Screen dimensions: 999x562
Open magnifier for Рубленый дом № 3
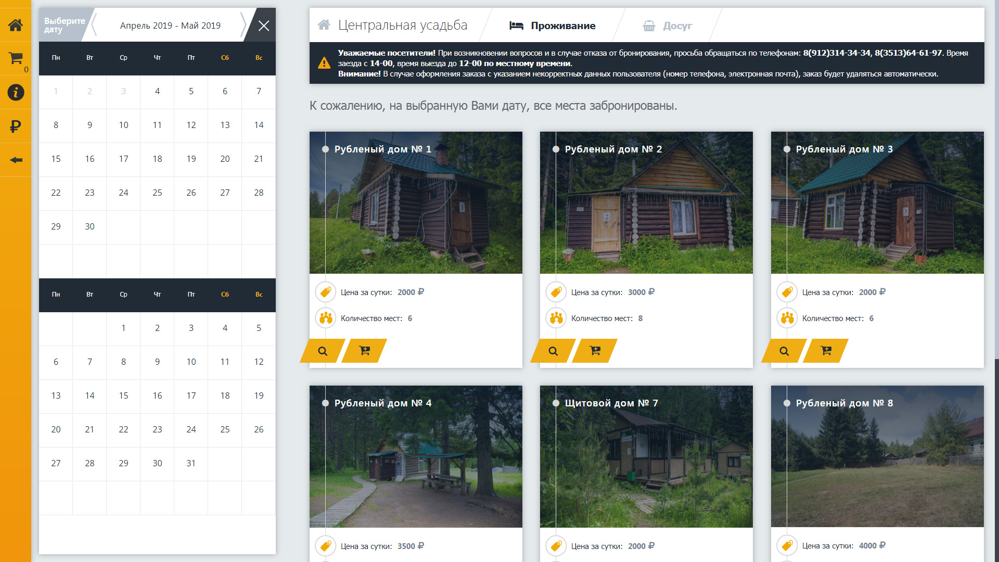coord(784,351)
